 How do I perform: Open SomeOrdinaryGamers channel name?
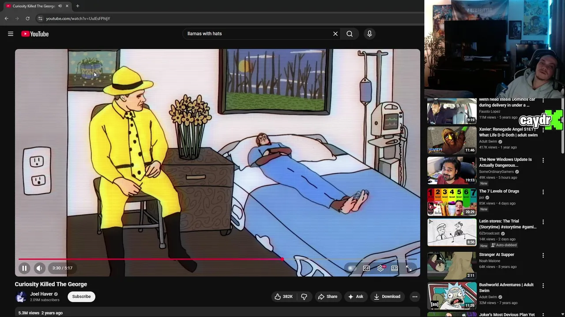pos(496,172)
